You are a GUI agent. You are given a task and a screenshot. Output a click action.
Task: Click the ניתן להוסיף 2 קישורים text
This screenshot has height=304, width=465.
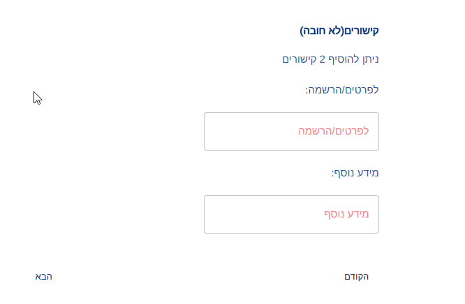click(x=330, y=59)
